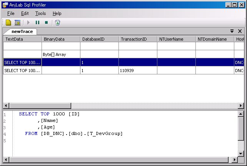
Task: Click the [T_DevGroup] table name in the query
Action: tap(105, 133)
